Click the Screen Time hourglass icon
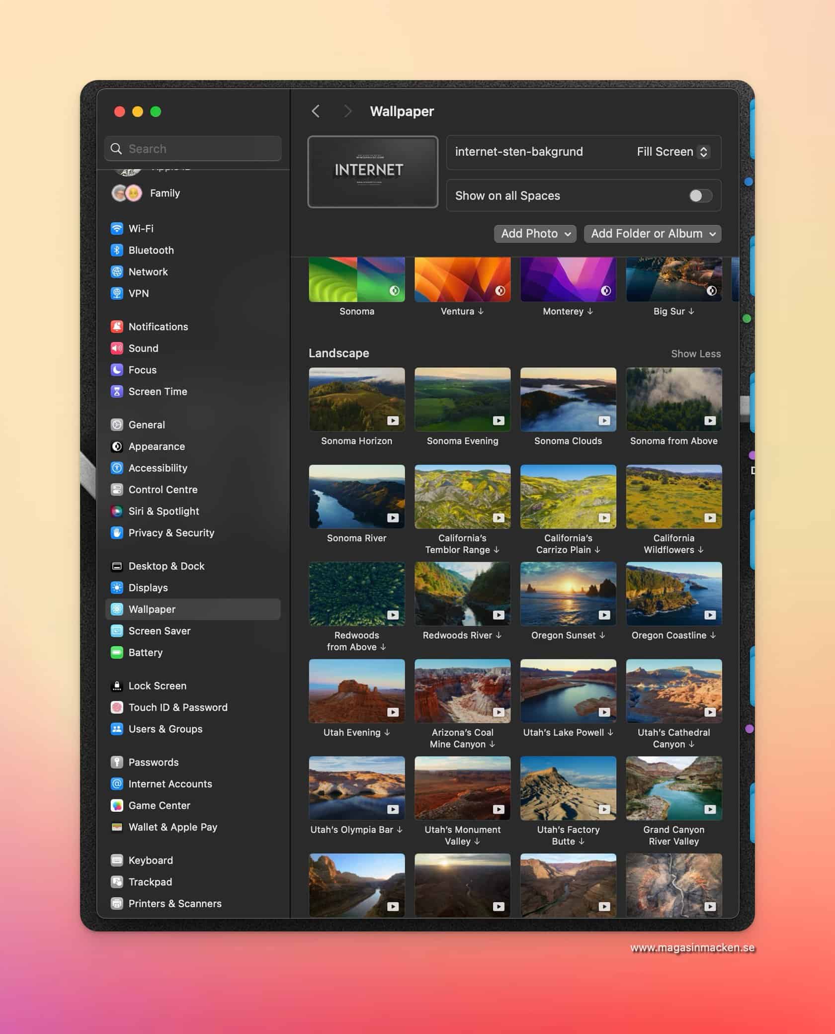Screen dimensions: 835x1034 pyautogui.click(x=117, y=391)
